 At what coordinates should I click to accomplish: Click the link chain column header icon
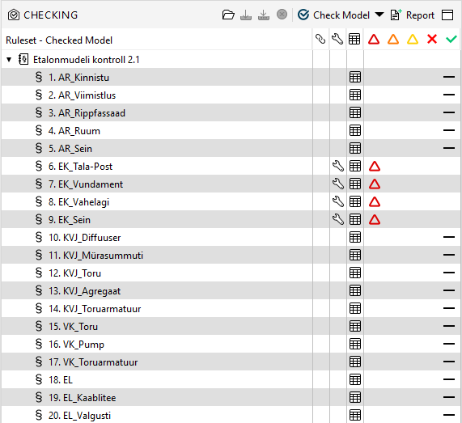click(x=320, y=39)
